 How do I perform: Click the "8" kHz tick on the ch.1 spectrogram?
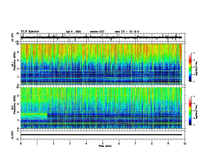[x=18, y=52]
